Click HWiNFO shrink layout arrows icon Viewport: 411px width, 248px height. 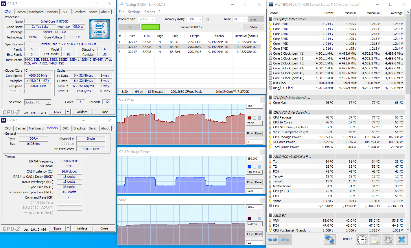(285, 239)
